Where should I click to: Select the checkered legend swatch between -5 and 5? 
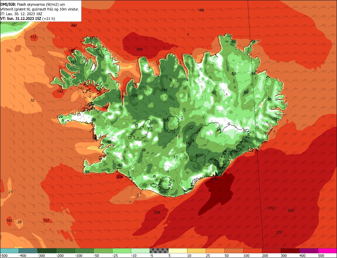coord(159,251)
